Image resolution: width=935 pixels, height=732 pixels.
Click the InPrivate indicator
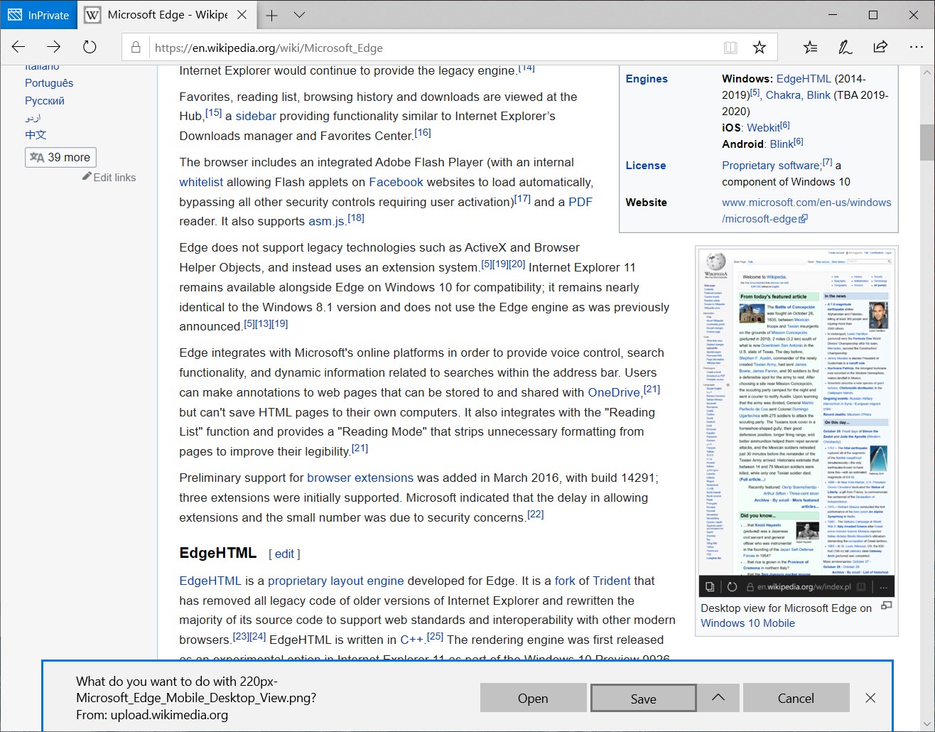pyautogui.click(x=38, y=15)
